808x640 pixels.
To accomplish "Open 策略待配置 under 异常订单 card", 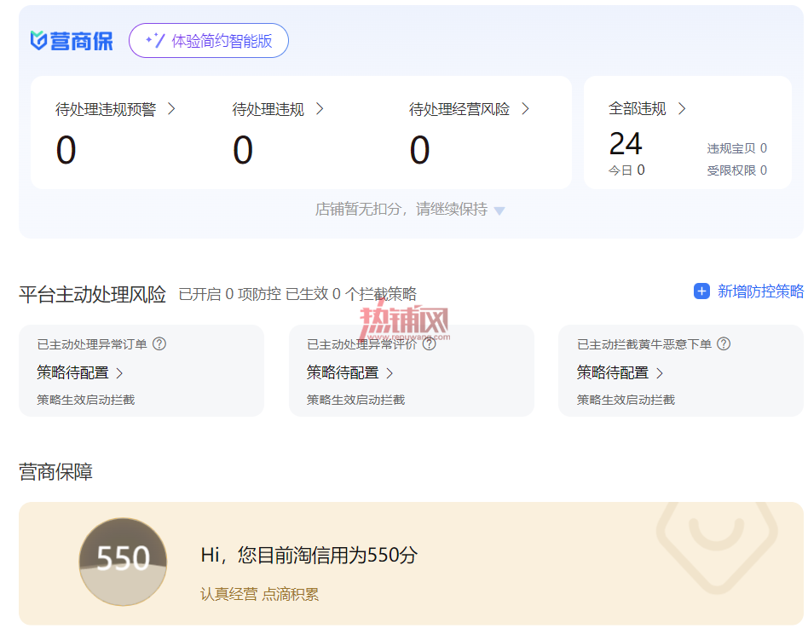I will coord(80,372).
